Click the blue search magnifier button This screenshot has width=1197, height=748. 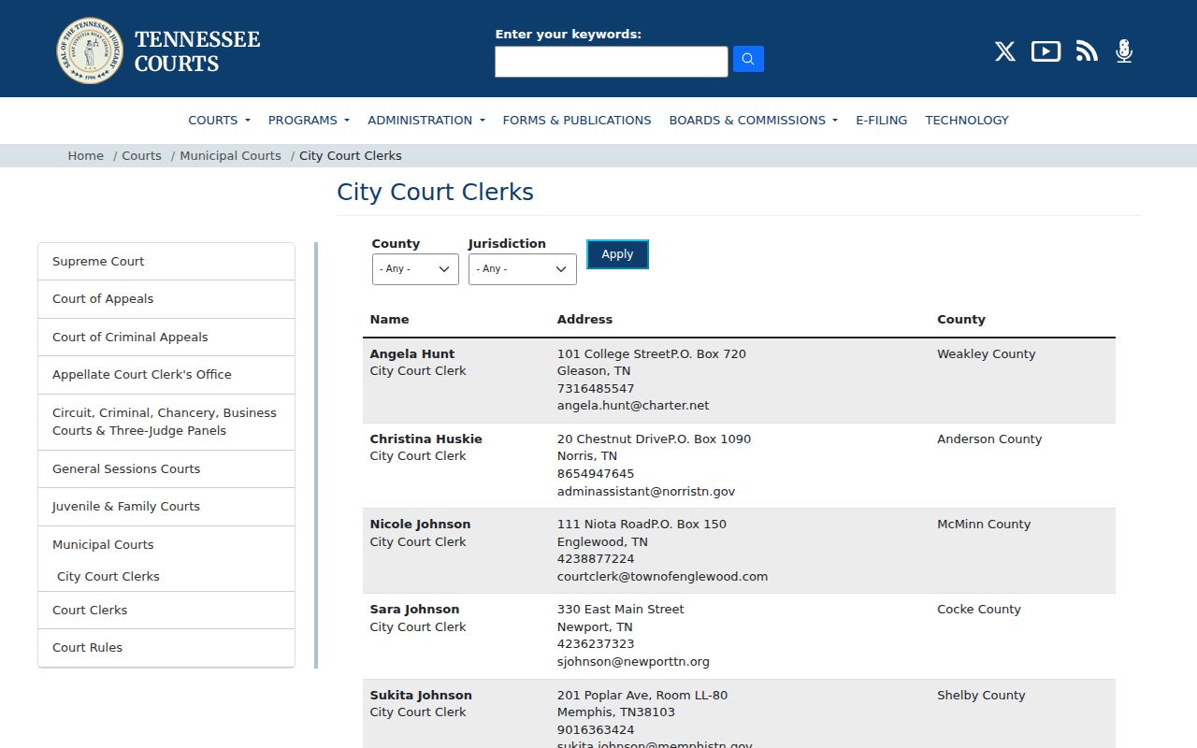(748, 59)
